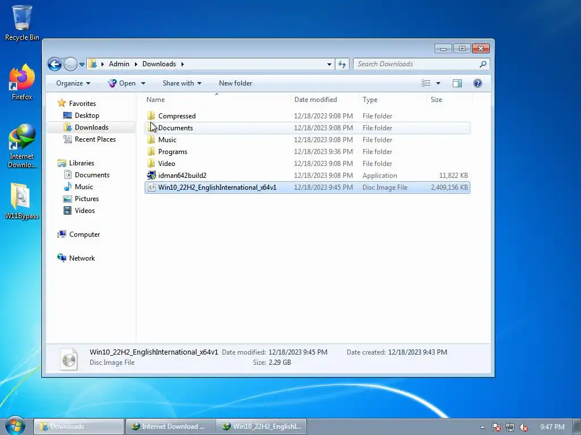Focus the Search Downloads field
Viewport: 581px width, 435px height.
click(422, 64)
